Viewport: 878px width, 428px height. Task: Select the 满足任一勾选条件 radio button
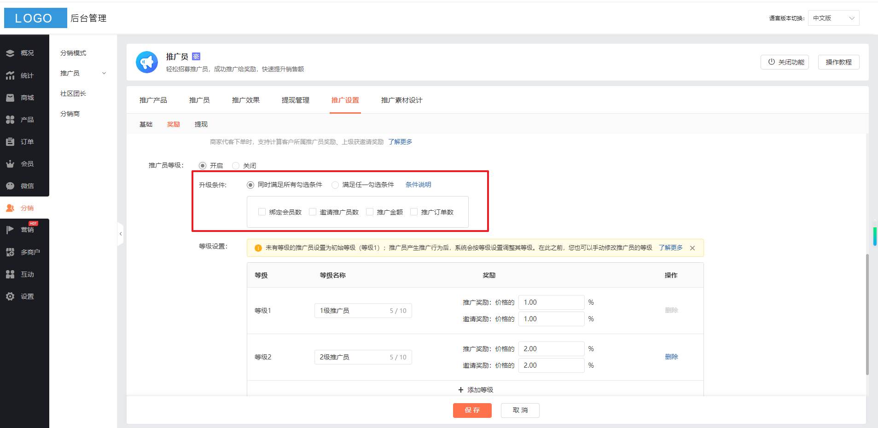335,185
